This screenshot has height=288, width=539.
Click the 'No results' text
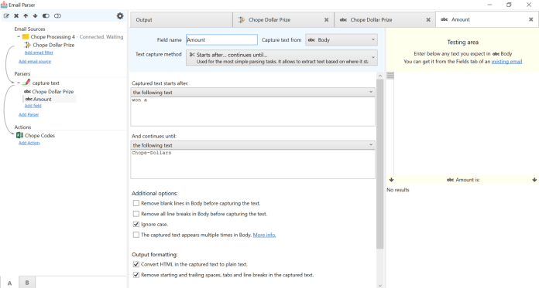click(398, 190)
